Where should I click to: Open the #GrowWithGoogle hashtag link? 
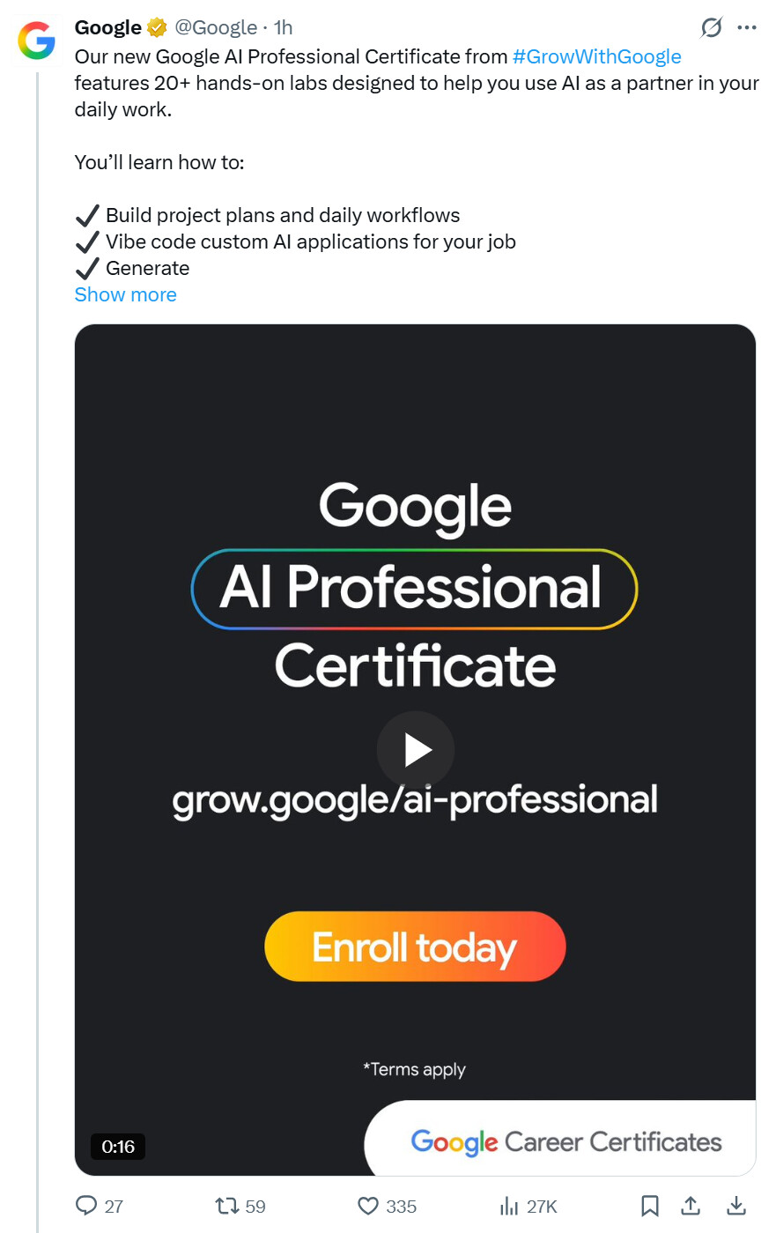click(596, 56)
